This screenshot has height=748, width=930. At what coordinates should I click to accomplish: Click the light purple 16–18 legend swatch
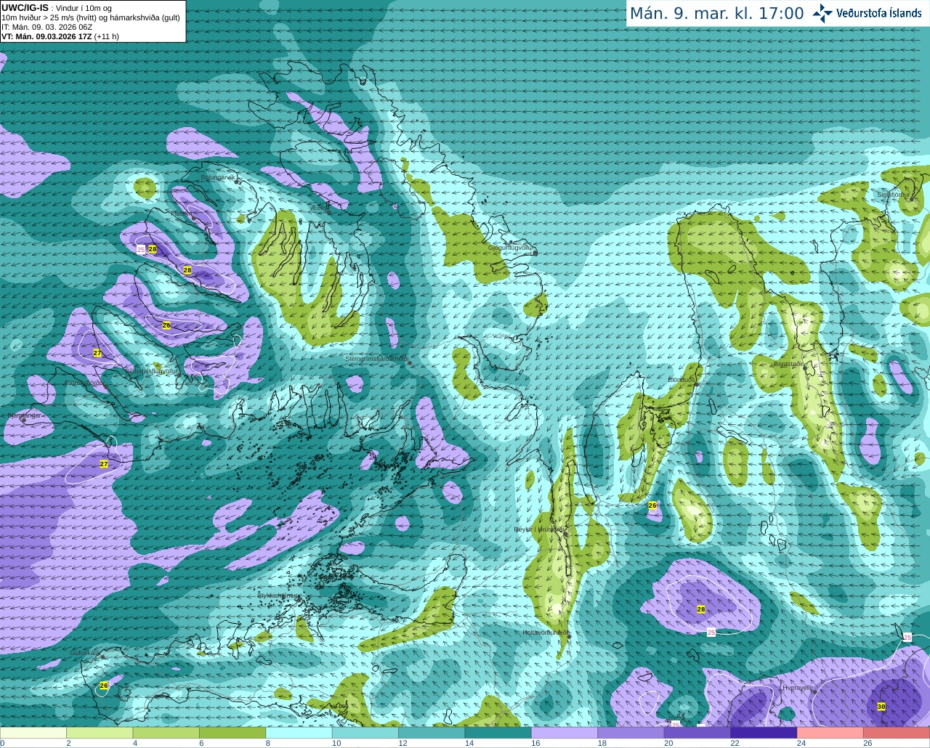point(565,733)
